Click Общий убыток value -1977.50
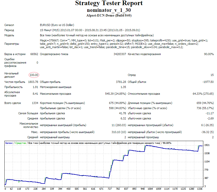 [x=208, y=82]
